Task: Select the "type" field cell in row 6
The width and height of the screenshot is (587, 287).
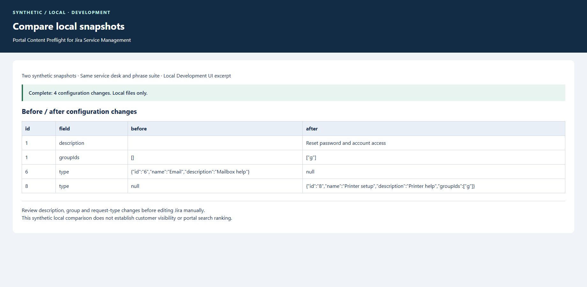Action: tap(92, 172)
